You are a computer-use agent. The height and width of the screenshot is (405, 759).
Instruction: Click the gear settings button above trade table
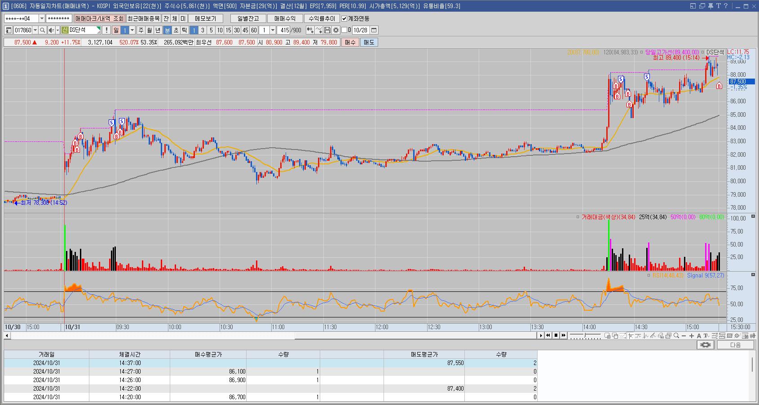pos(705,345)
